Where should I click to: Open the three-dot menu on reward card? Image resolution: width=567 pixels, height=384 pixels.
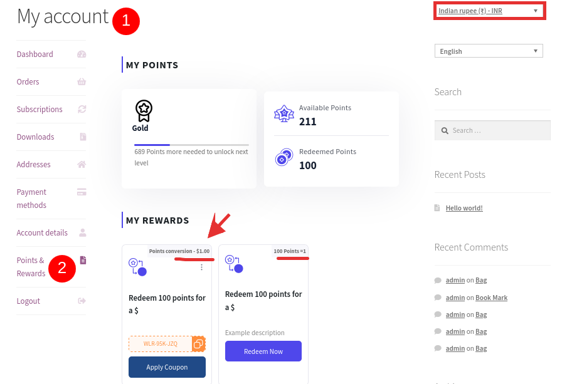tap(201, 267)
